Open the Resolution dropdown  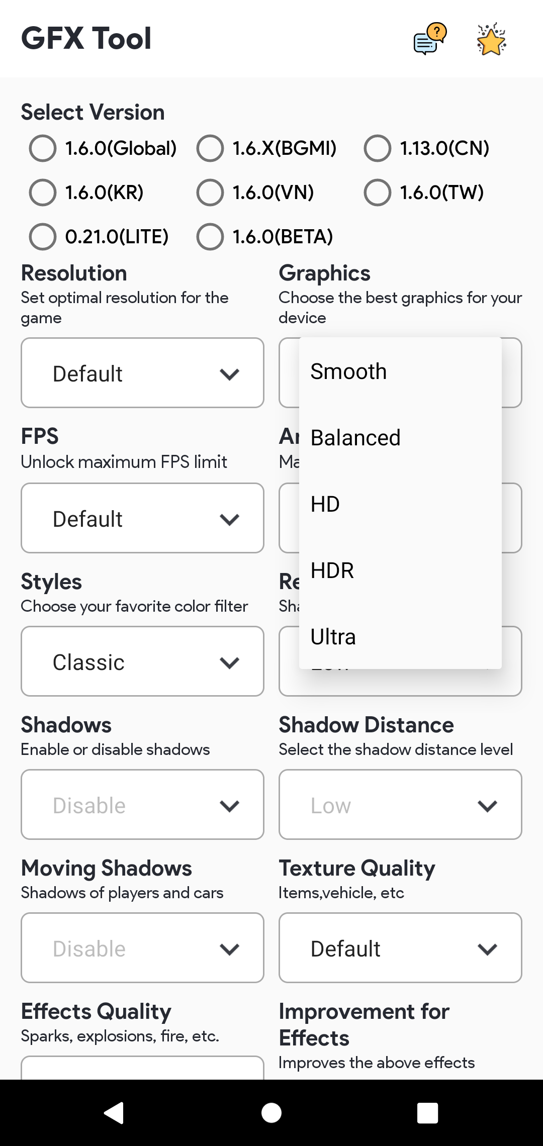click(x=142, y=373)
